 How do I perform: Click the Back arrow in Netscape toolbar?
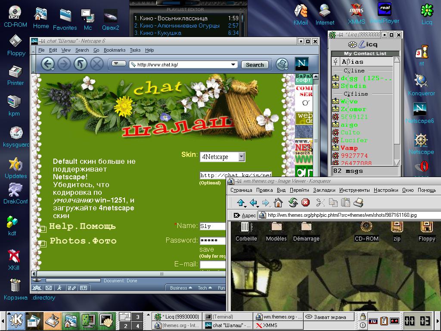pos(48,64)
